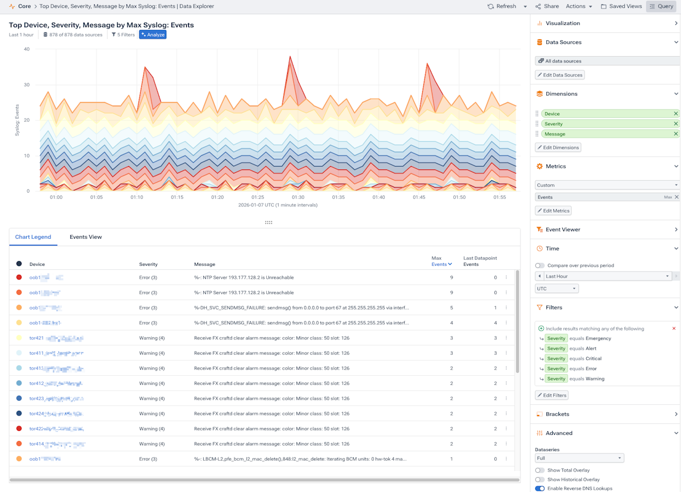
Task: Toggle all series header color dot
Action: [19, 264]
